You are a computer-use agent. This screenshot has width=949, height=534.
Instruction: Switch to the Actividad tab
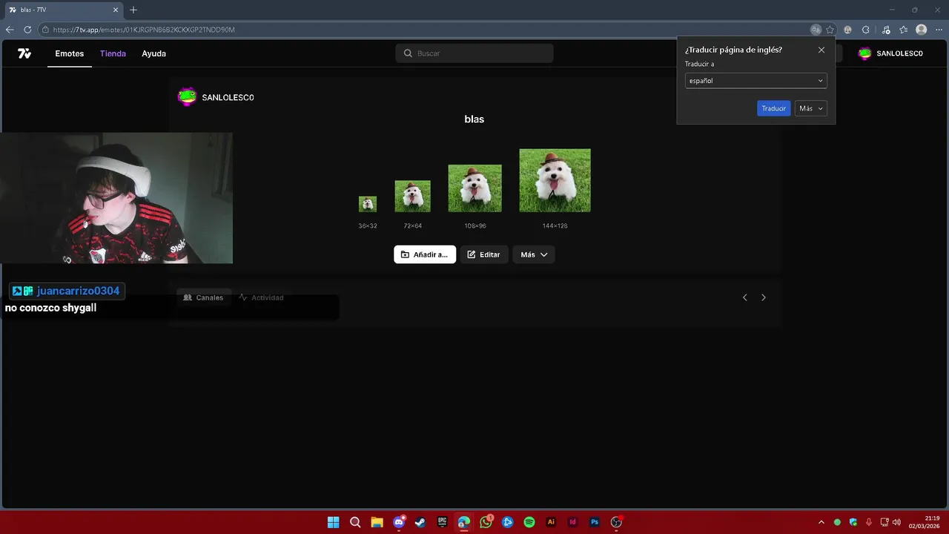[261, 297]
